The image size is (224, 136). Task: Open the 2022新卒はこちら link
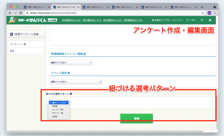pyautogui.click(x=113, y=20)
